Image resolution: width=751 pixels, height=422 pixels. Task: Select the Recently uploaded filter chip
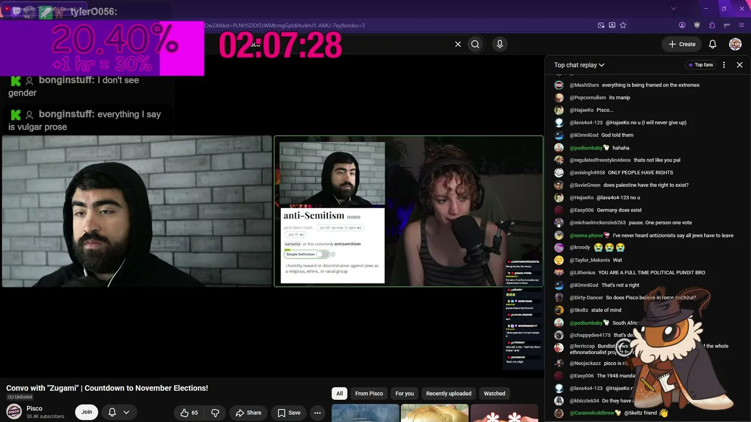[x=449, y=393]
